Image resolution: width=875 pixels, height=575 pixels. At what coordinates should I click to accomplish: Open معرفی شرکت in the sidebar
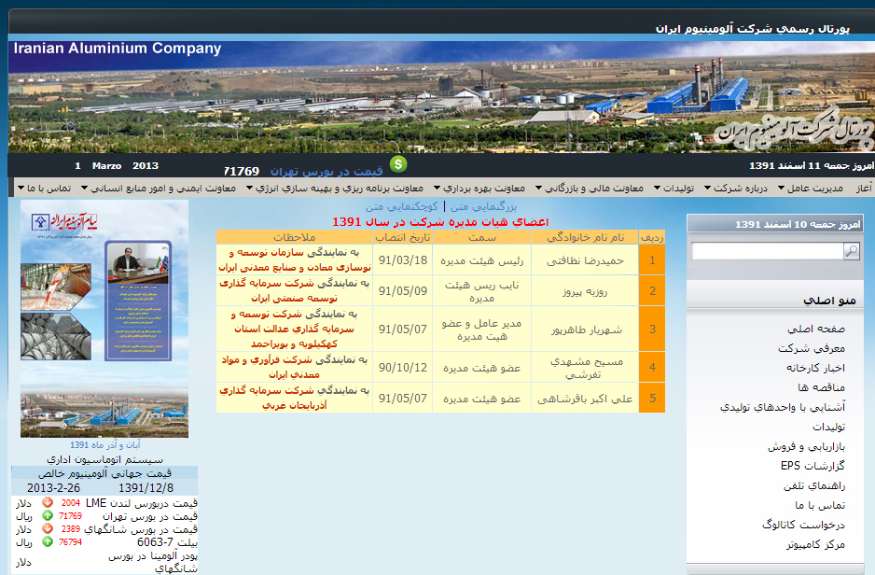(812, 348)
